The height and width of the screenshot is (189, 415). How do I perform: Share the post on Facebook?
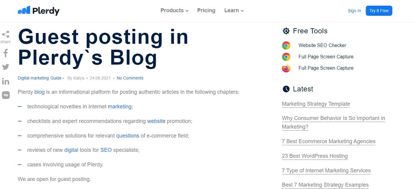pyautogui.click(x=6, y=53)
